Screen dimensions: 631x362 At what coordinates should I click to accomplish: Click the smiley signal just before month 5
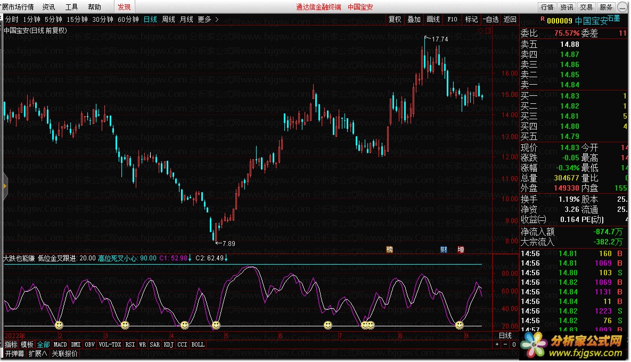click(216, 325)
